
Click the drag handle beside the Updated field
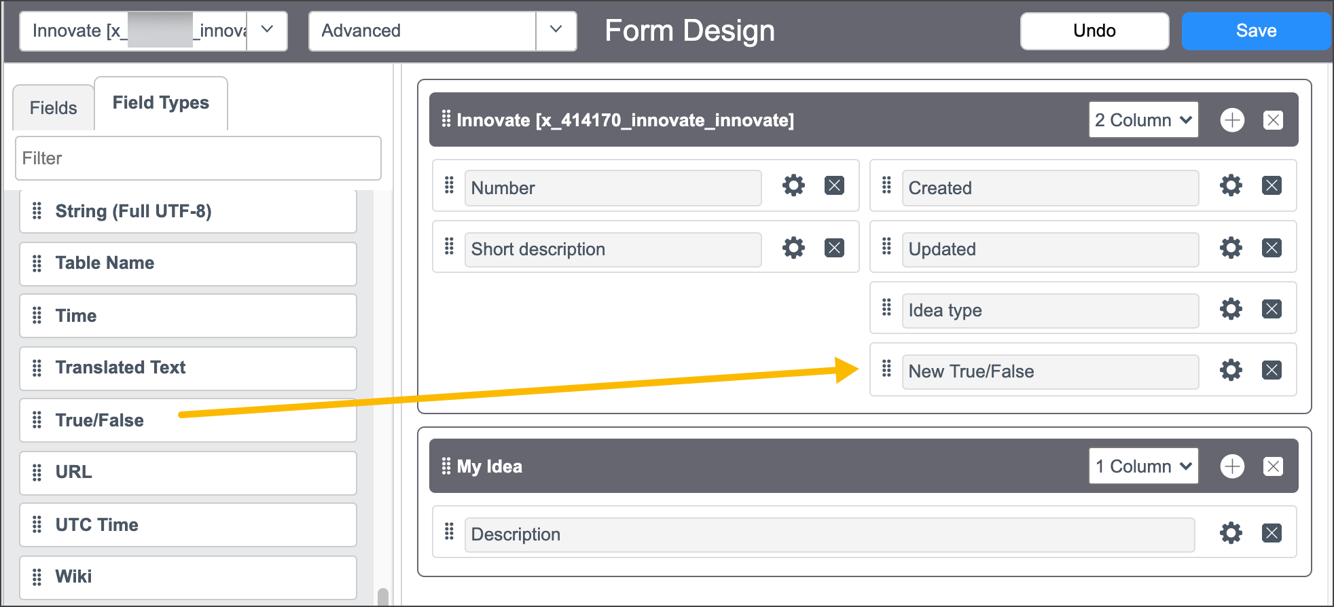(x=886, y=246)
